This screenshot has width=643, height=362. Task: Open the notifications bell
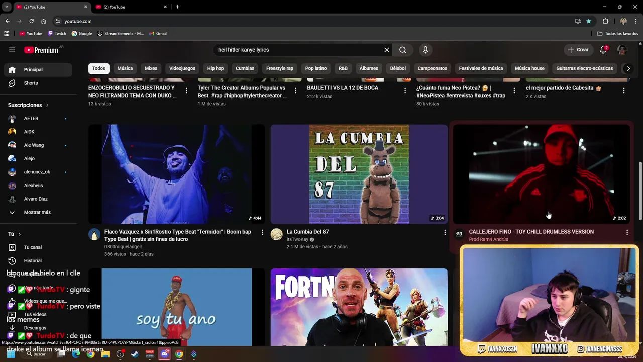click(603, 50)
